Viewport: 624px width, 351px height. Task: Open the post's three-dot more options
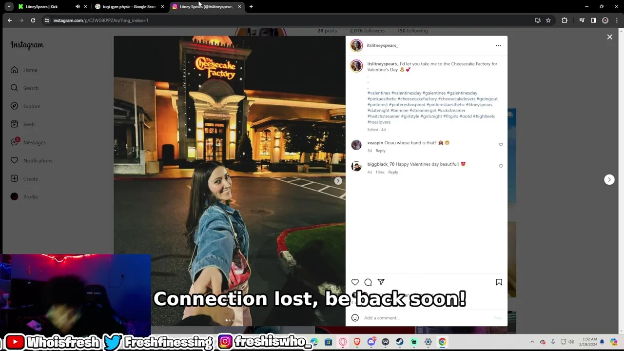(498, 45)
